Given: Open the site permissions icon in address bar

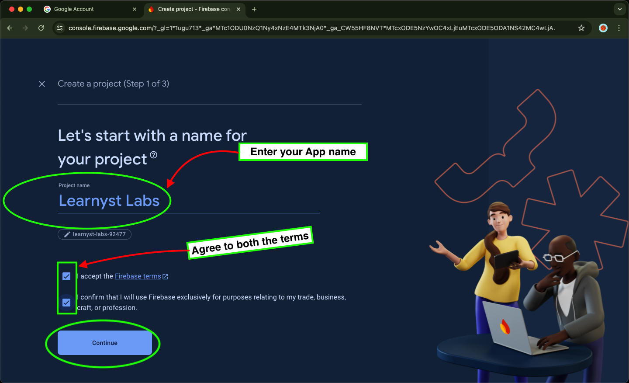Looking at the screenshot, I should click(59, 28).
